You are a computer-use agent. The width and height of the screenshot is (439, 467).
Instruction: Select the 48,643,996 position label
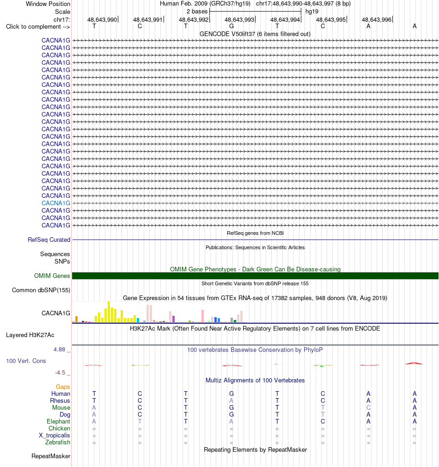pos(377,20)
